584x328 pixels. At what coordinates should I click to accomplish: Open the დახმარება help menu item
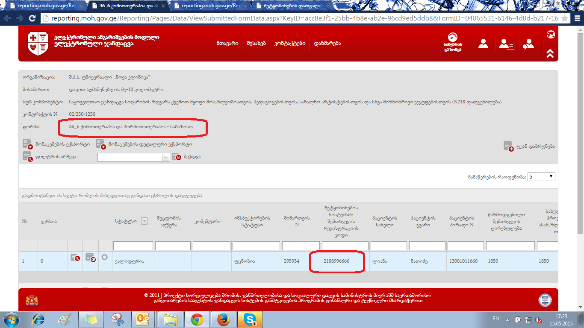point(327,44)
